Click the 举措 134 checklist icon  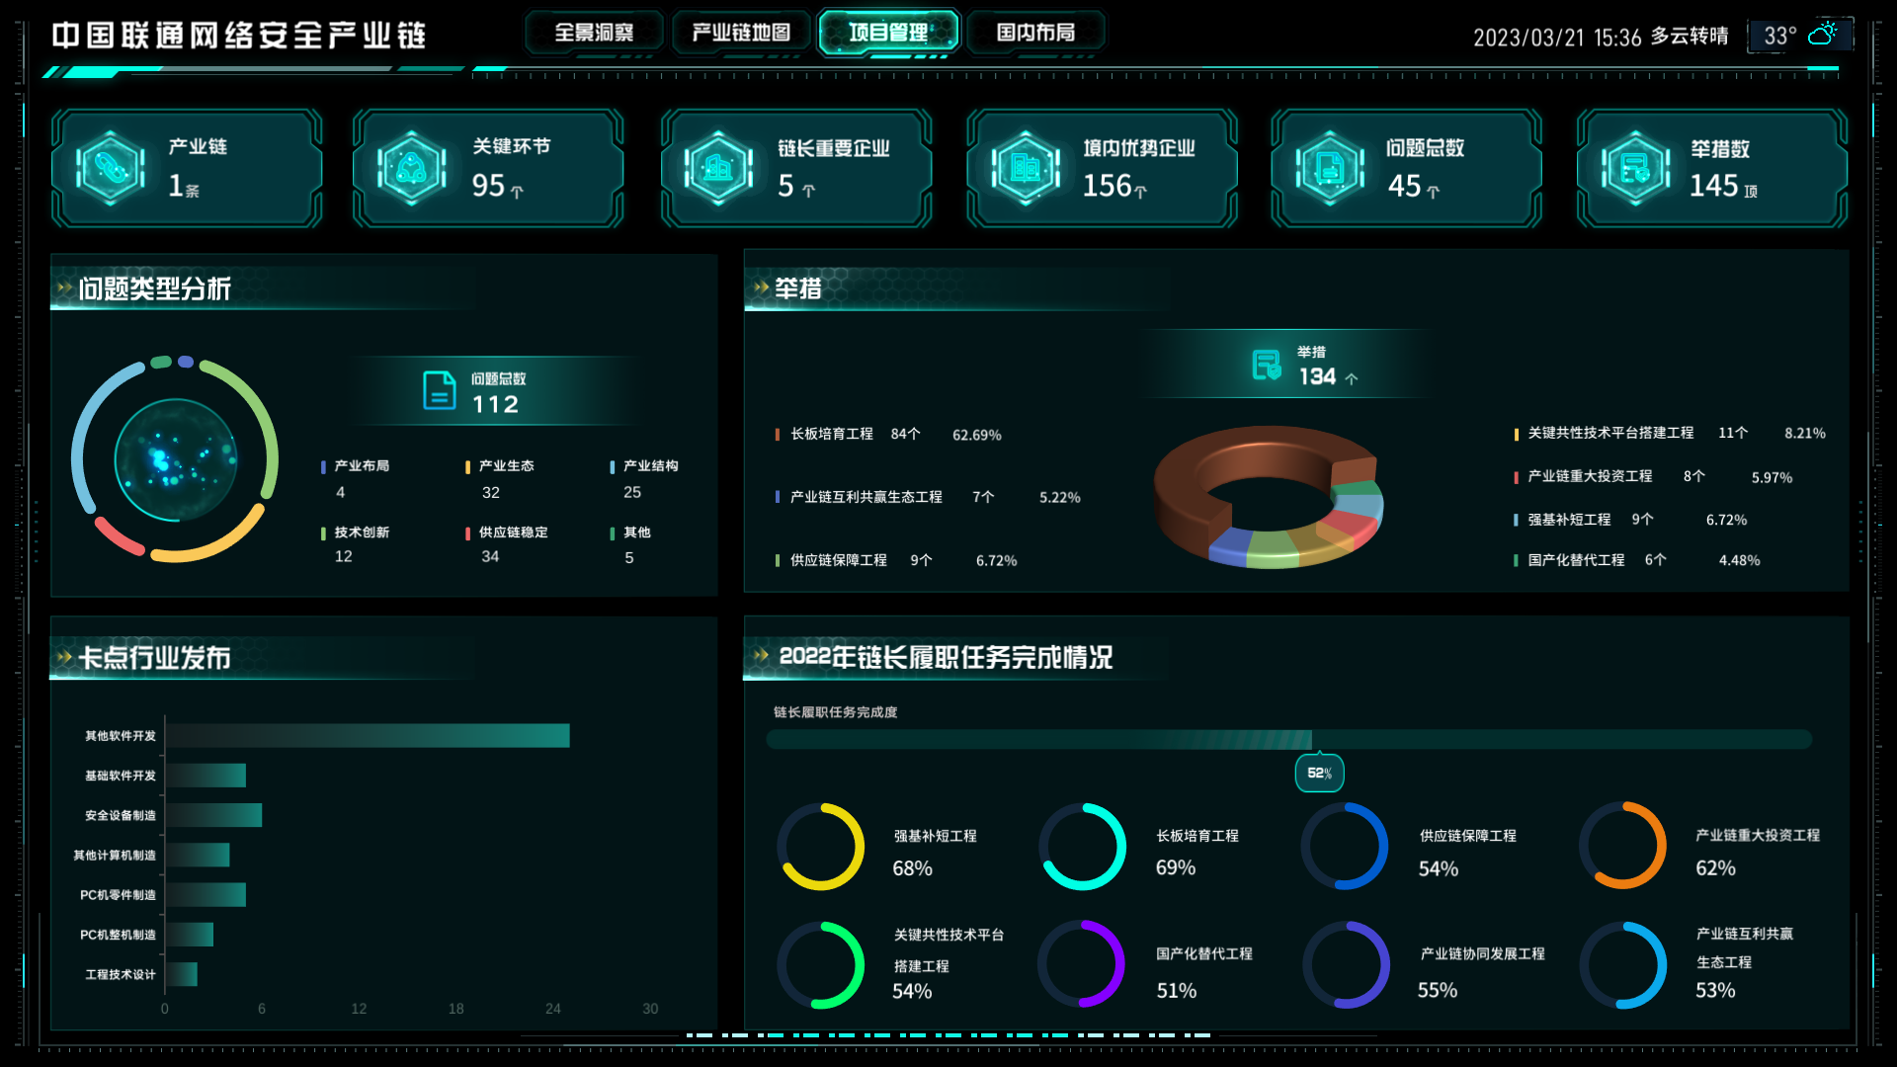coord(1267,366)
